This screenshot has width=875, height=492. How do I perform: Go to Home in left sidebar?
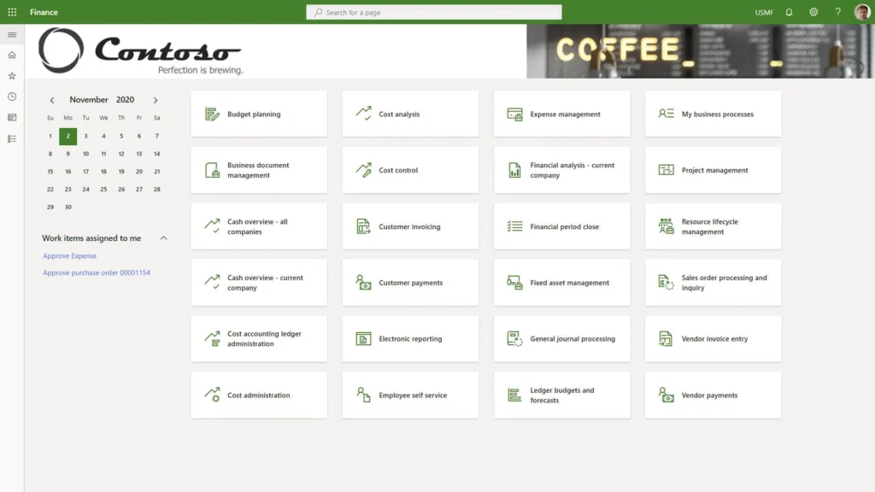(12, 56)
